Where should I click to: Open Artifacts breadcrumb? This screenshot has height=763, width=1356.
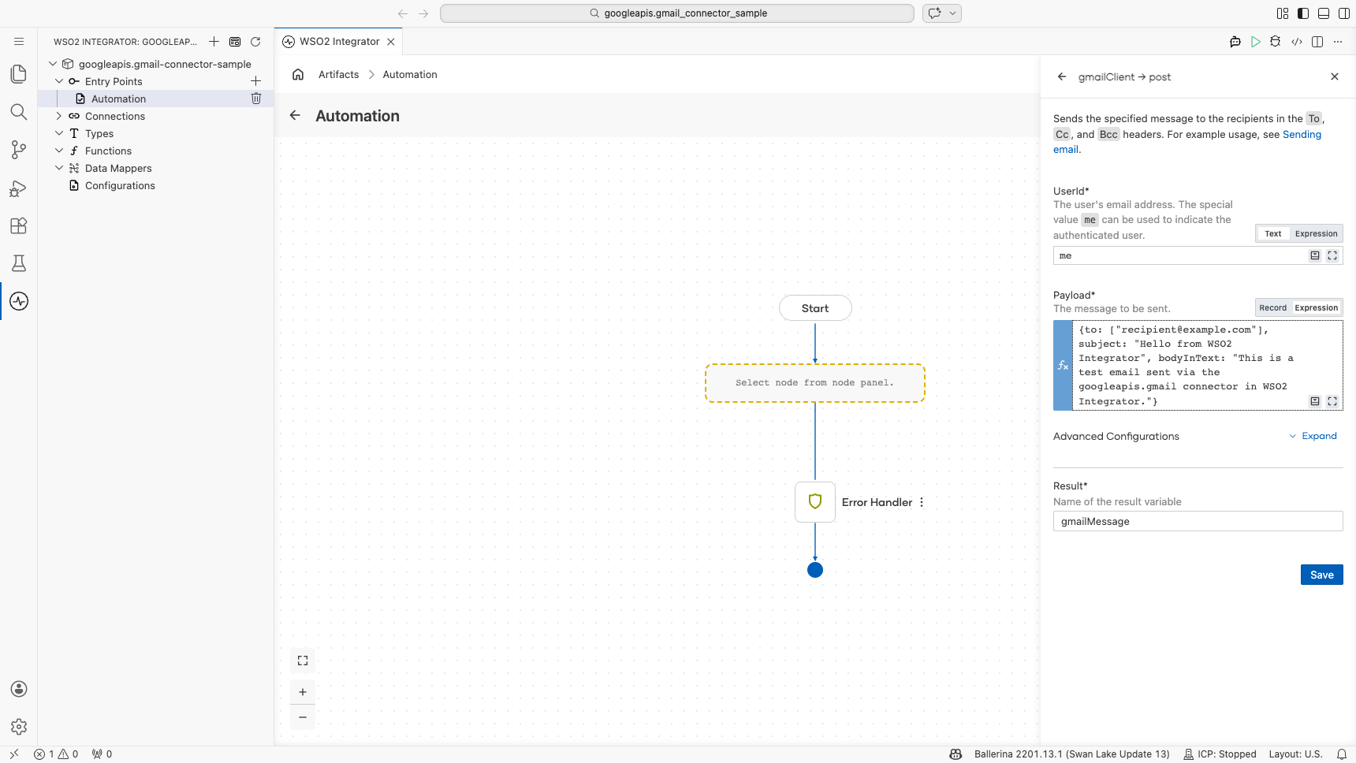coord(339,75)
